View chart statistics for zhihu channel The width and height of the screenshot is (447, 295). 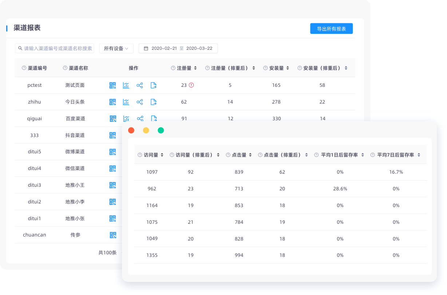126,102
